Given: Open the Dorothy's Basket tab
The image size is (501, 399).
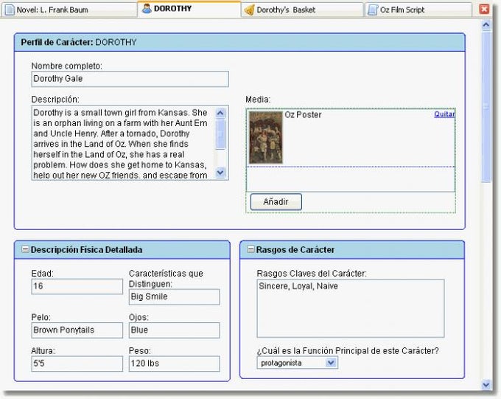Looking at the screenshot, I should point(302,10).
